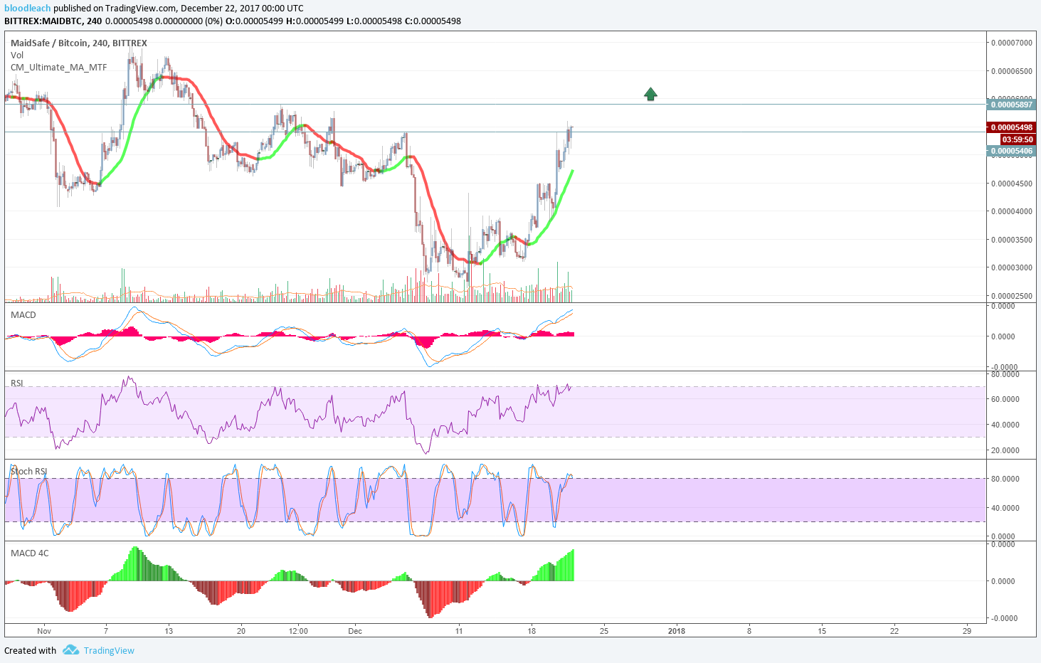Click the Dec date on time axis
Screen dimensions: 1041x663
point(355,630)
